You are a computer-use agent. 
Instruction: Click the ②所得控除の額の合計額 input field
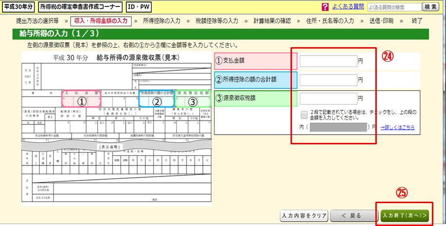click(x=329, y=80)
